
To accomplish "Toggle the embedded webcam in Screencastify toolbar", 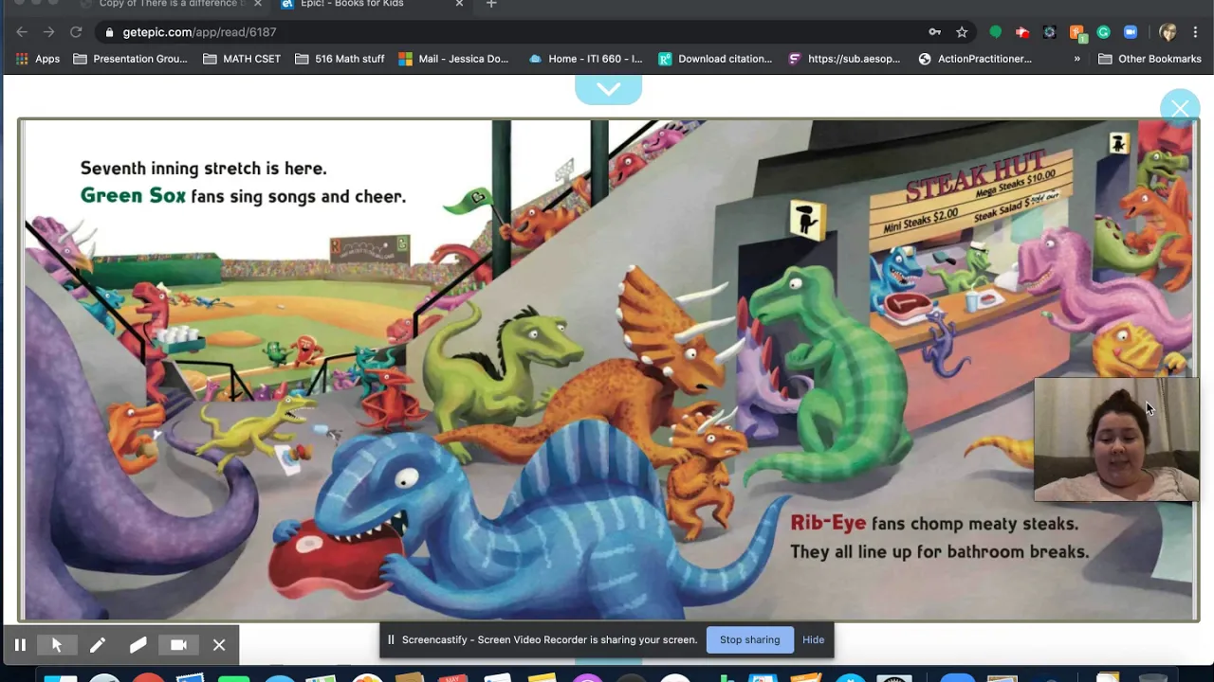I will (178, 645).
